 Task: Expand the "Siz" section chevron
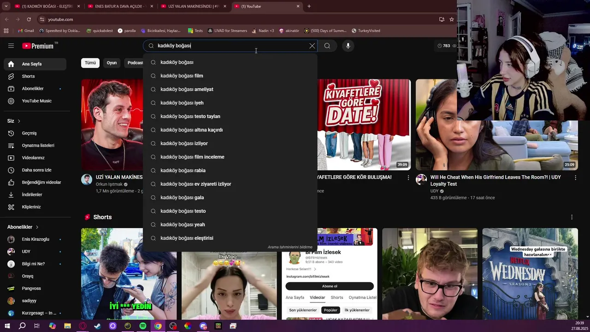click(19, 121)
